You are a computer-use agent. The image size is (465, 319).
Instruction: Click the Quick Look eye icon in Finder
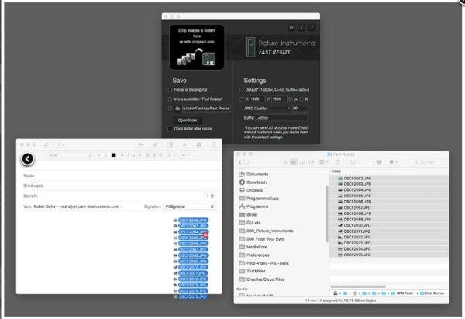click(x=379, y=162)
